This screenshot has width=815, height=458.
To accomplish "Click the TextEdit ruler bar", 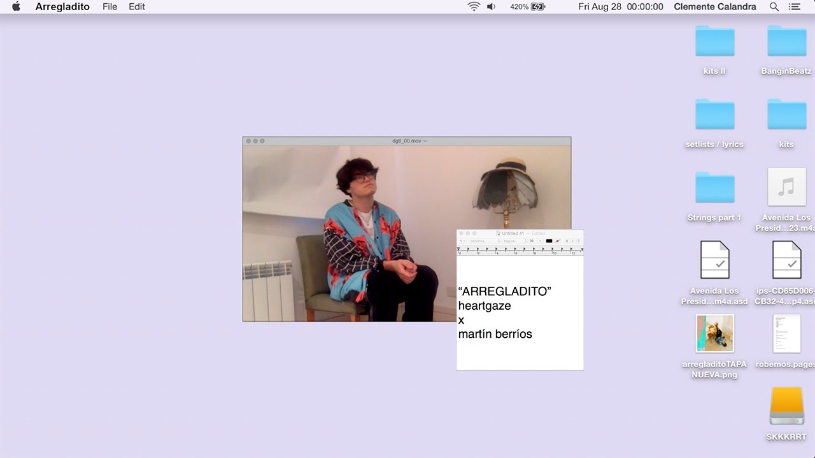I will coord(520,251).
